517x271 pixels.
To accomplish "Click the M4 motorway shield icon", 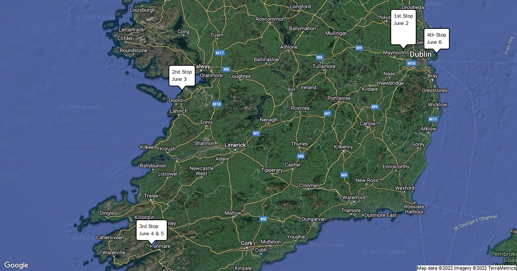I will click(x=359, y=48).
